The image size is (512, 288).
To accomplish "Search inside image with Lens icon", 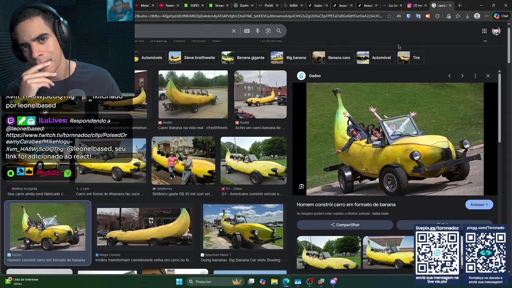I will 302,187.
